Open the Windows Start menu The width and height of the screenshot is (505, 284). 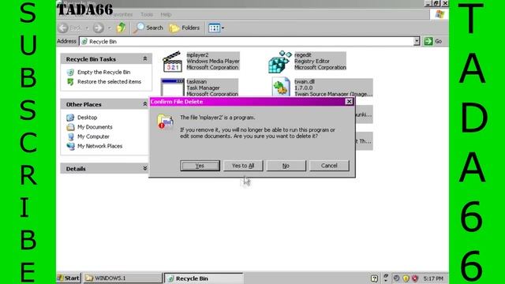tap(69, 278)
